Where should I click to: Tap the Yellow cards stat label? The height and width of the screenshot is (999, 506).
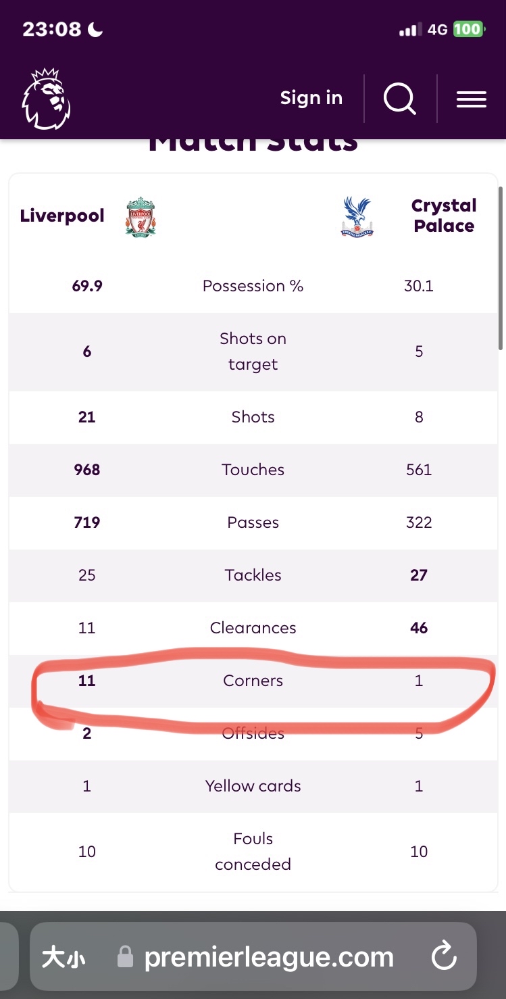coord(253,786)
